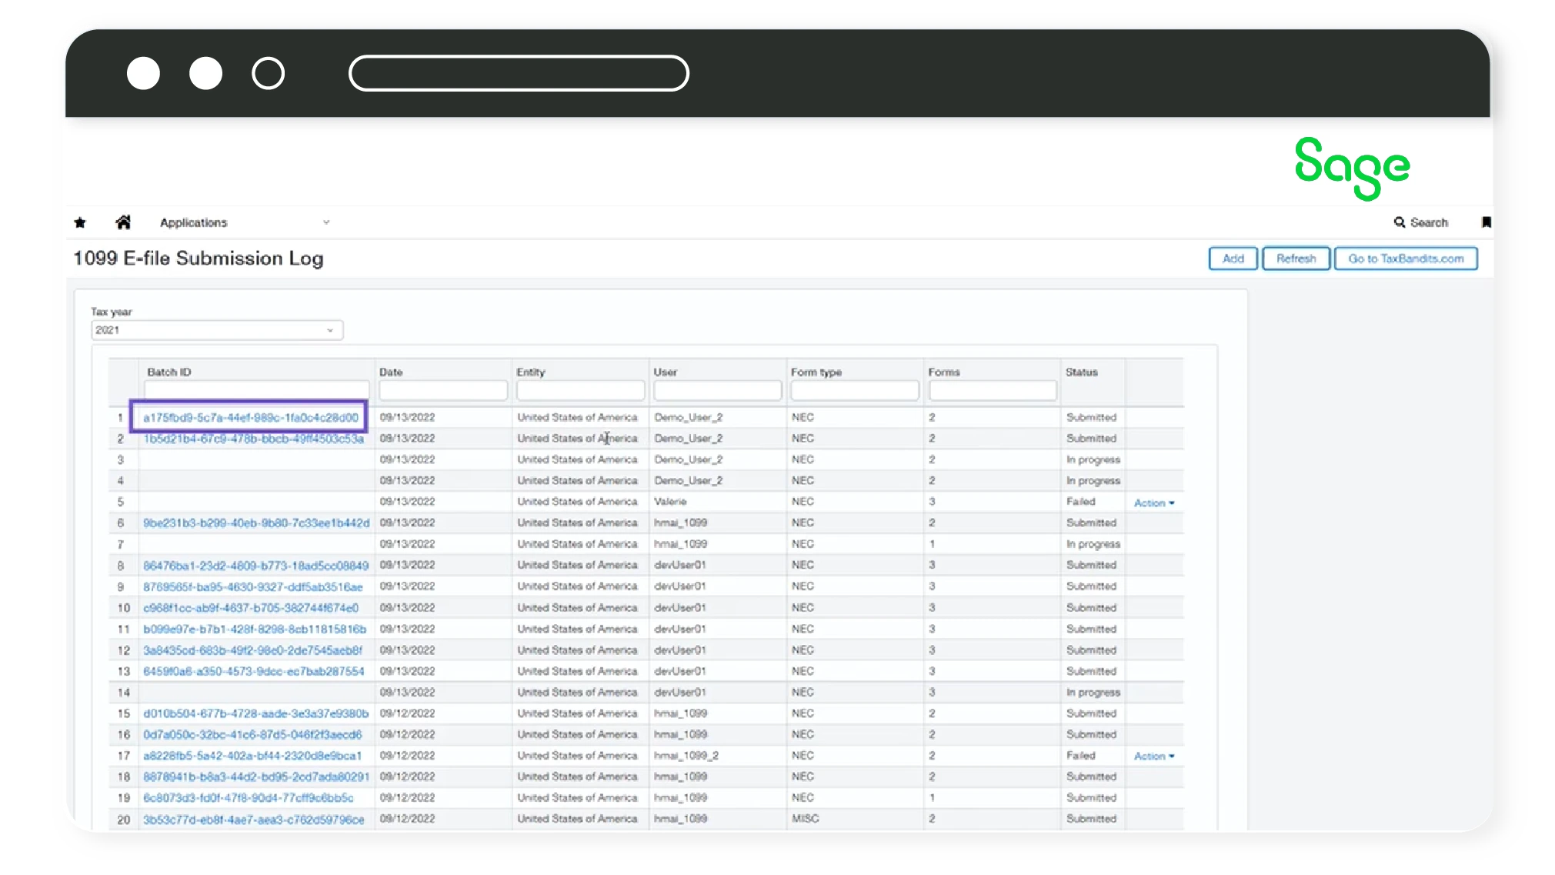Open batch 3b53c77d-eb8f-4ae7 link

coord(254,820)
